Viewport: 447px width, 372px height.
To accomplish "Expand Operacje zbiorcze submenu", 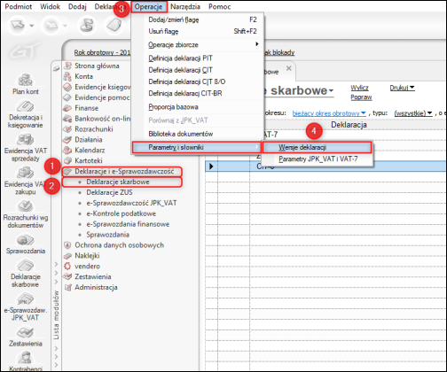I will point(197,45).
